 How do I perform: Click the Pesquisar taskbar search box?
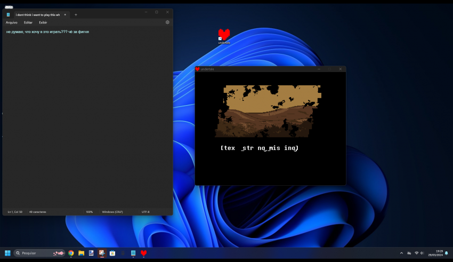pyautogui.click(x=39, y=253)
